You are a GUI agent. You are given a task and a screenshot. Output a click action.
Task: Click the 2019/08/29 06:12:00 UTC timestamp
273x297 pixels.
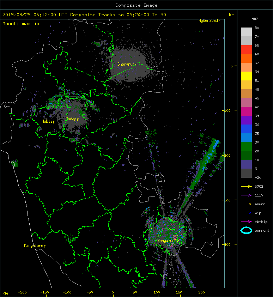pyautogui.click(x=35, y=15)
